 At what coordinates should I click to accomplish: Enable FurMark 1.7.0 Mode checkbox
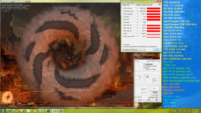pyautogui.click(x=144, y=69)
